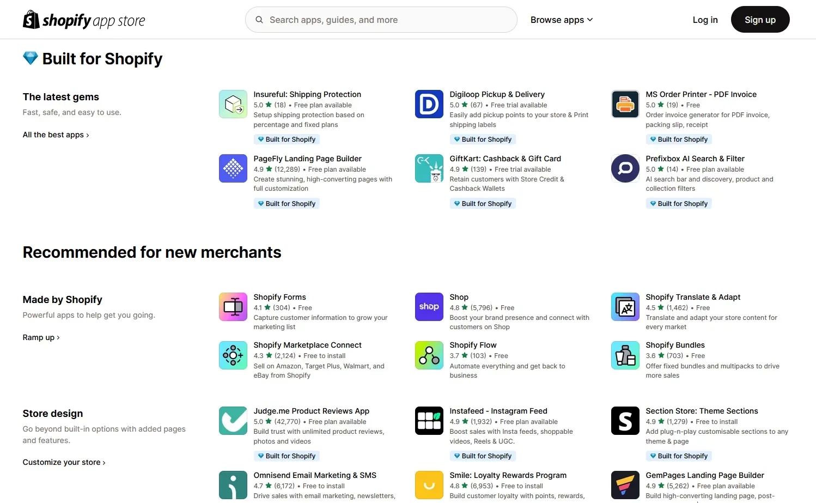Click the Sign up button
Screen dimensions: 816x503
pyautogui.click(x=760, y=20)
